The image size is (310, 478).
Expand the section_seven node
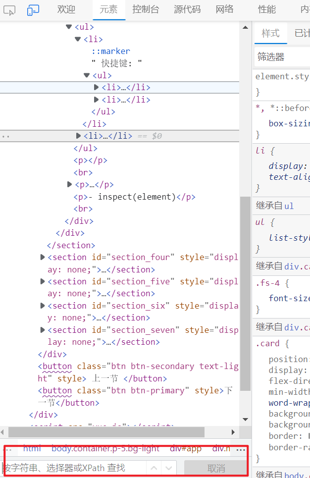point(43,330)
